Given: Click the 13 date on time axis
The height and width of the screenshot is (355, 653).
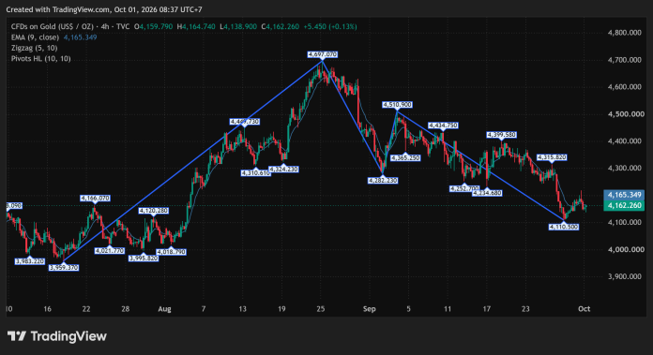Looking at the screenshot, I should [242, 309].
